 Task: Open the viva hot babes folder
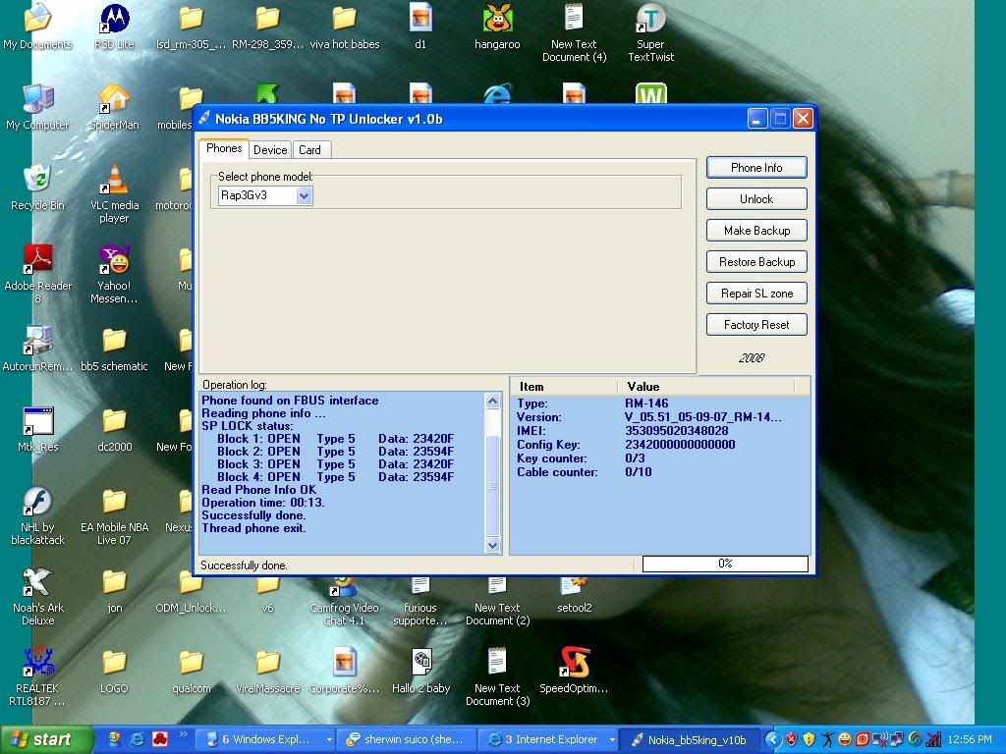(345, 26)
